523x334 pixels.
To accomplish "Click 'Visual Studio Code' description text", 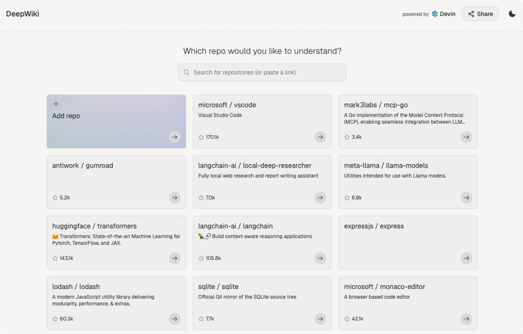I will [x=220, y=115].
